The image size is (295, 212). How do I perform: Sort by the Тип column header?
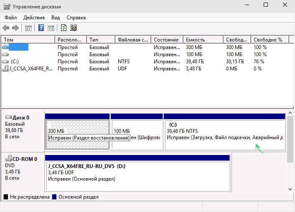101,40
